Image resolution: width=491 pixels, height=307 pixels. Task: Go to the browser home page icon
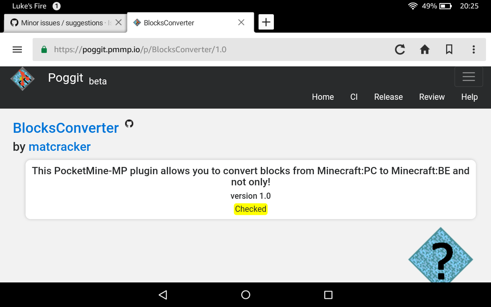[x=425, y=50]
